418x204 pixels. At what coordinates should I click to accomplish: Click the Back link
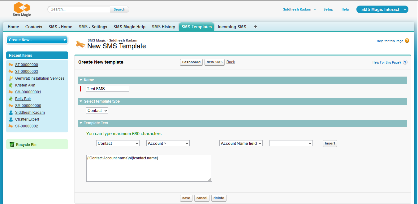point(231,62)
